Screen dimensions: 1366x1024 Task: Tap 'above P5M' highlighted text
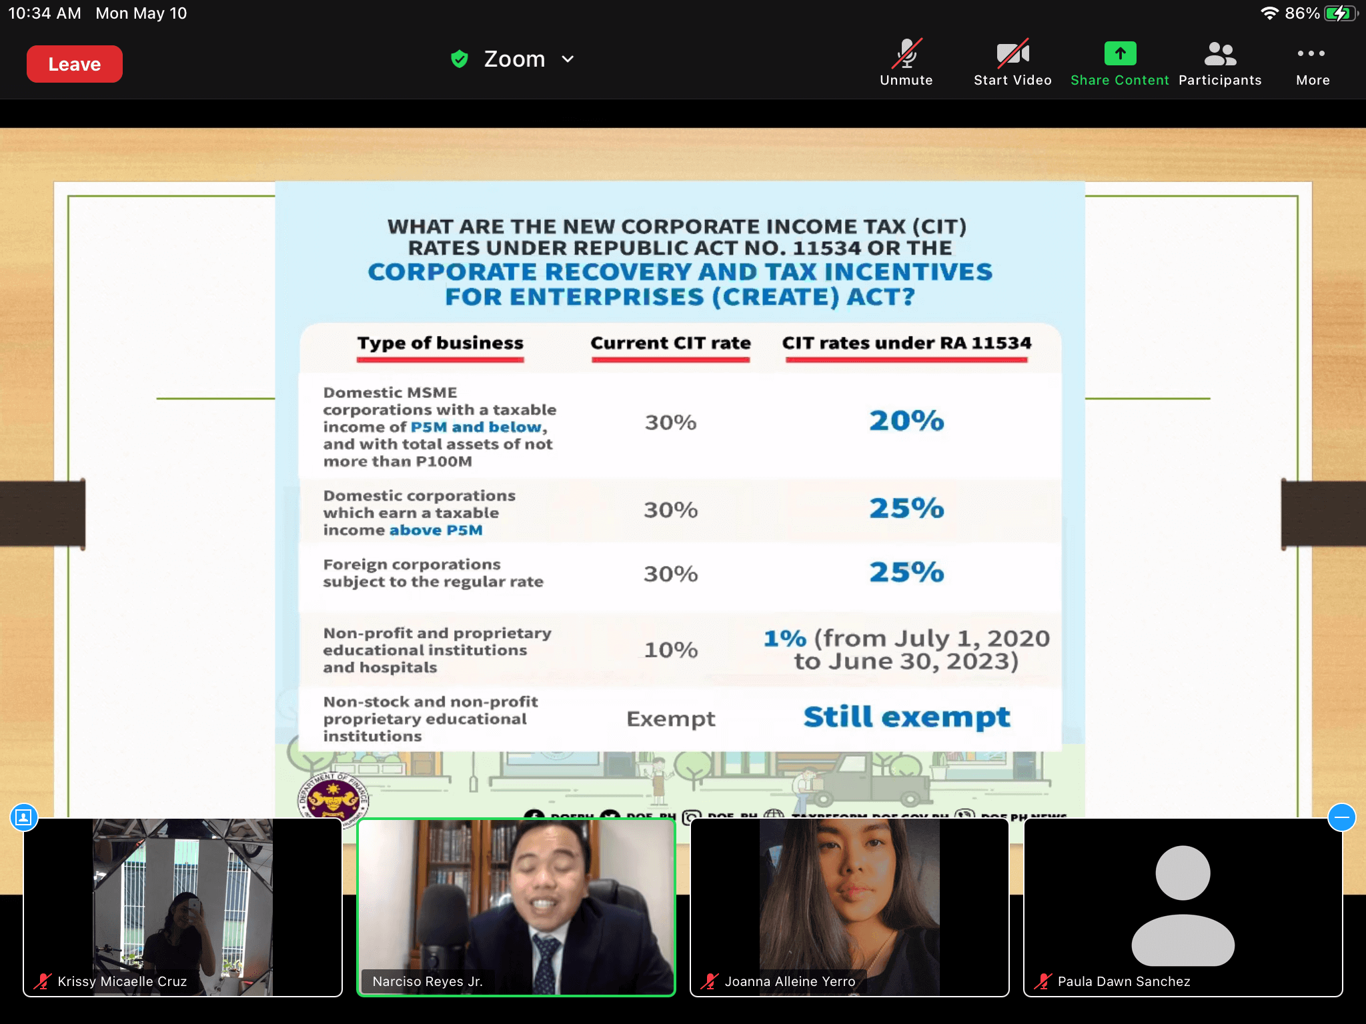click(x=436, y=530)
